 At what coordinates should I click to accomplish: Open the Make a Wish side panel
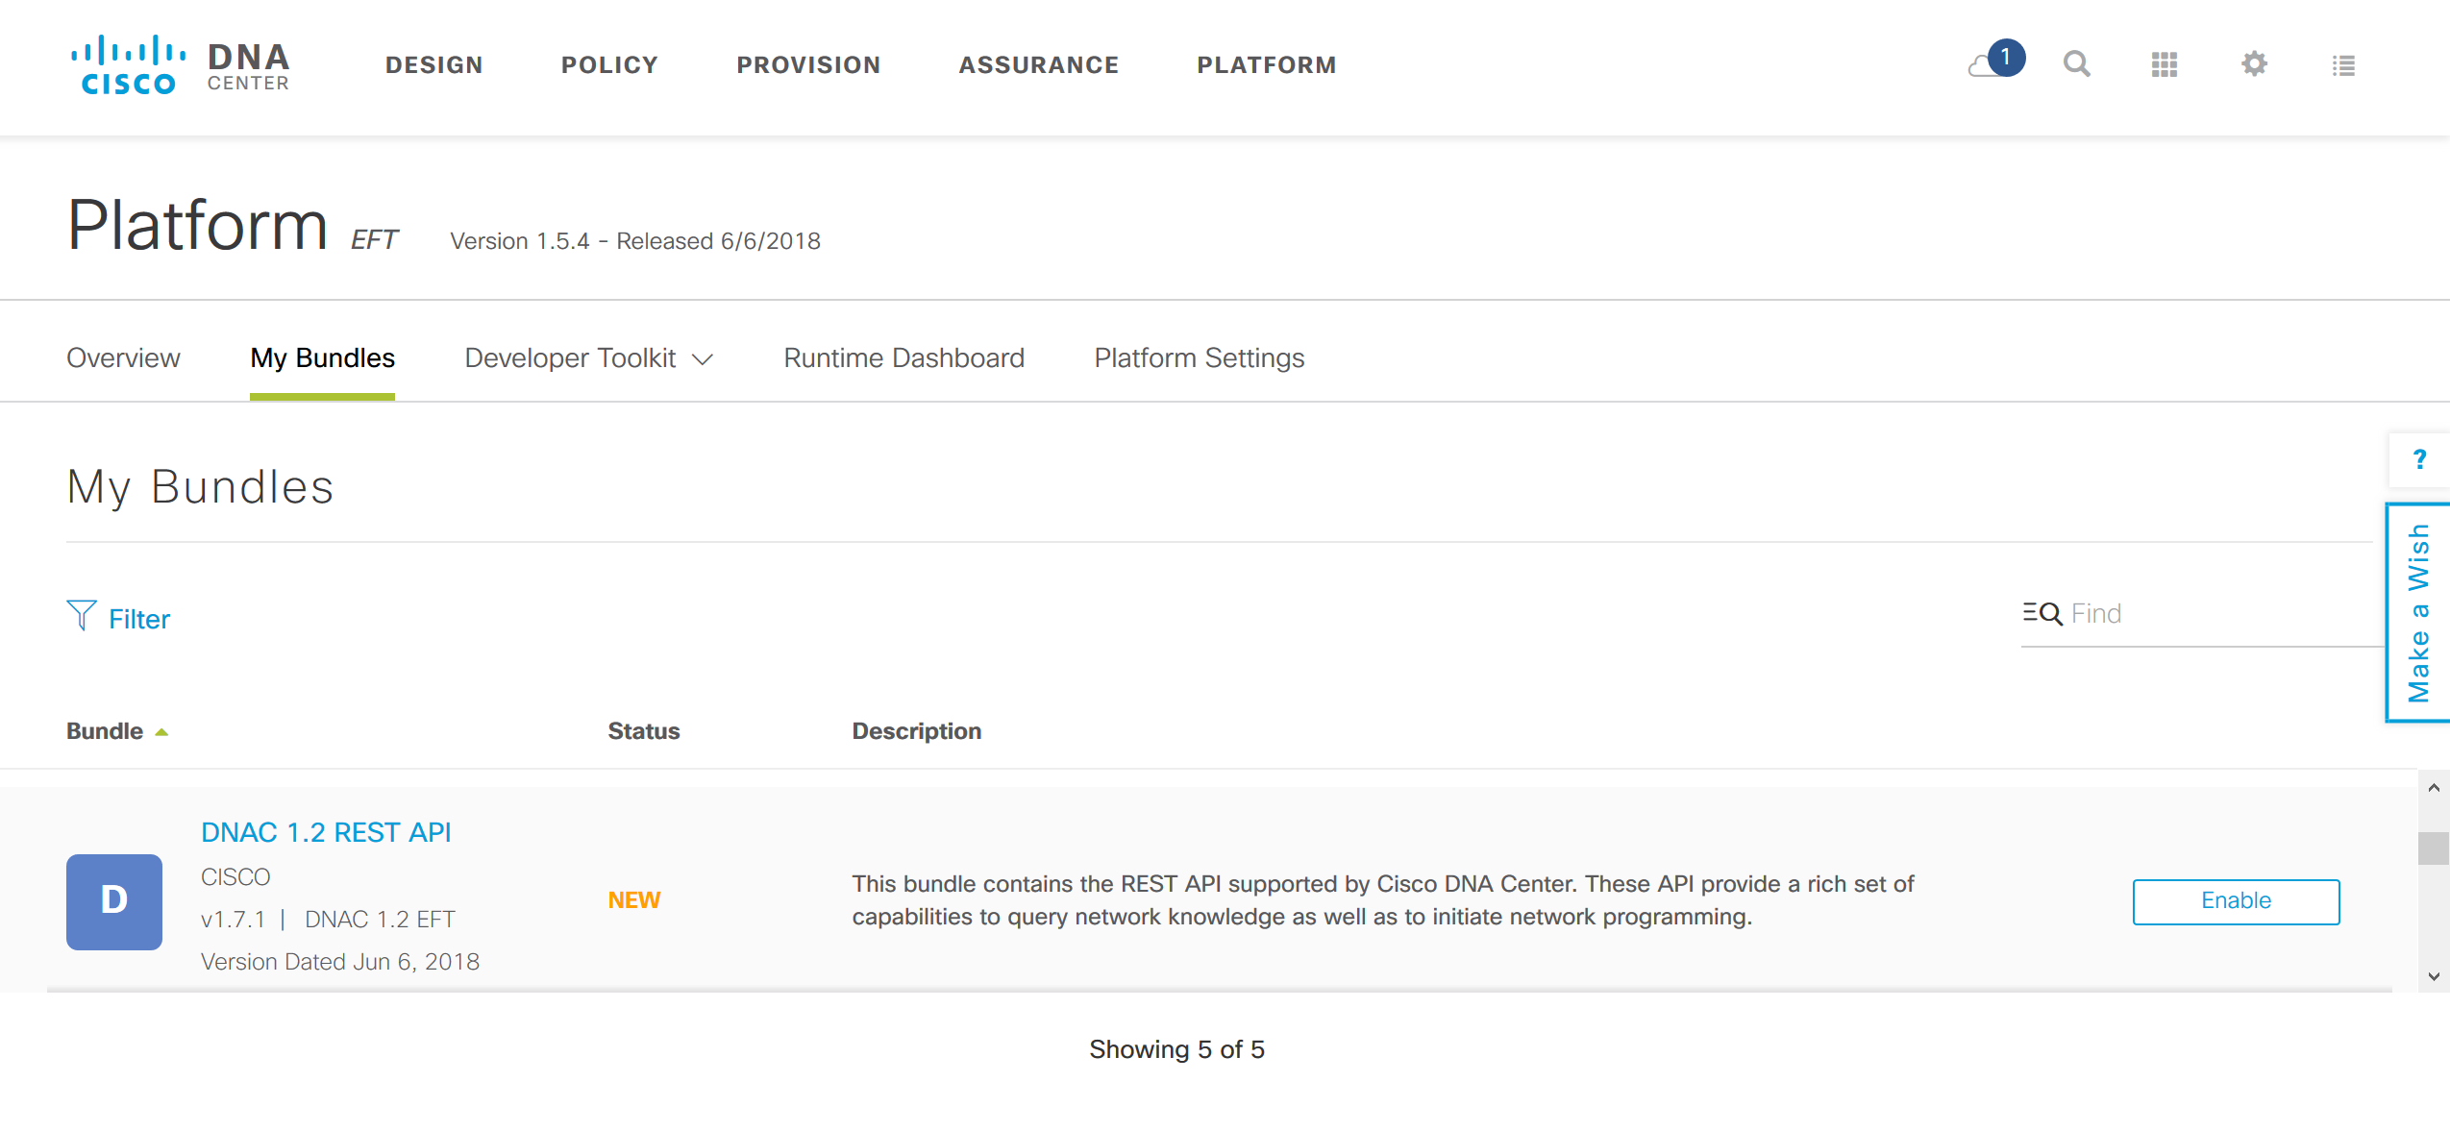(2418, 612)
